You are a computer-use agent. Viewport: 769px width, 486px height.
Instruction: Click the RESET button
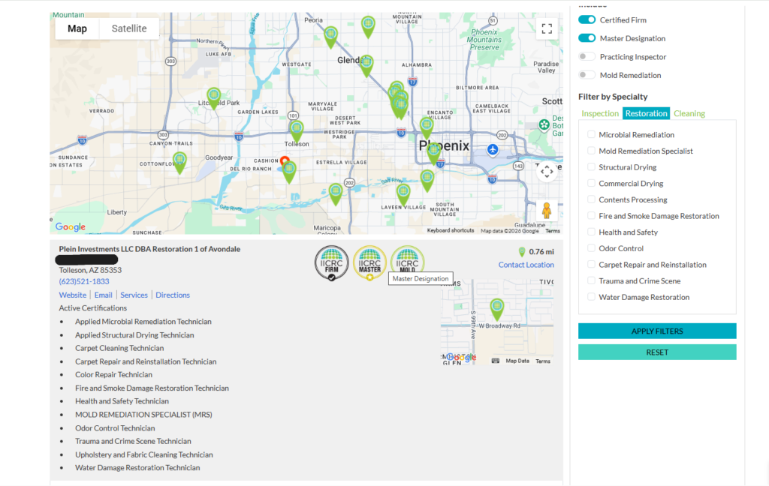coord(657,352)
